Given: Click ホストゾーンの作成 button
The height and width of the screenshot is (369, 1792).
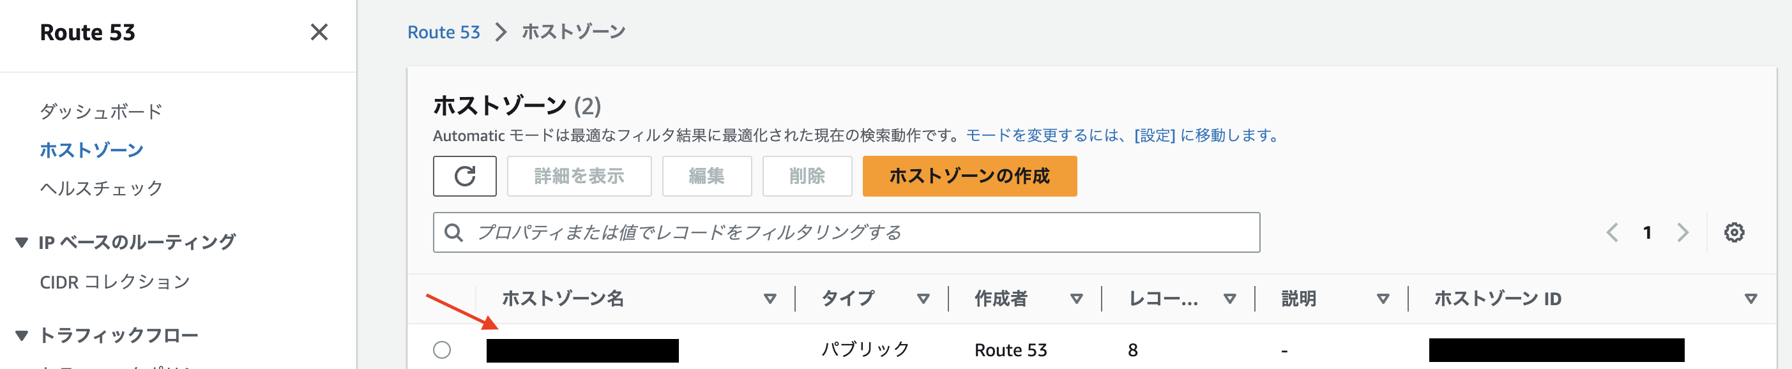Looking at the screenshot, I should point(969,176).
